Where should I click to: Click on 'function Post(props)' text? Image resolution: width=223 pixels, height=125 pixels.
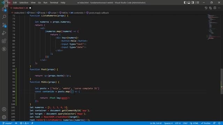(x=42, y=69)
